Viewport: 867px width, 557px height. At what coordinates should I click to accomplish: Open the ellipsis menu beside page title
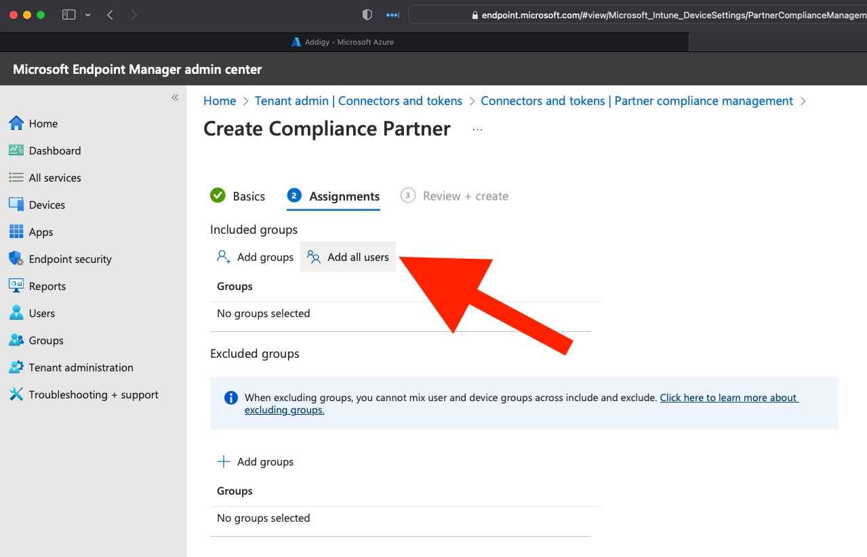(477, 129)
